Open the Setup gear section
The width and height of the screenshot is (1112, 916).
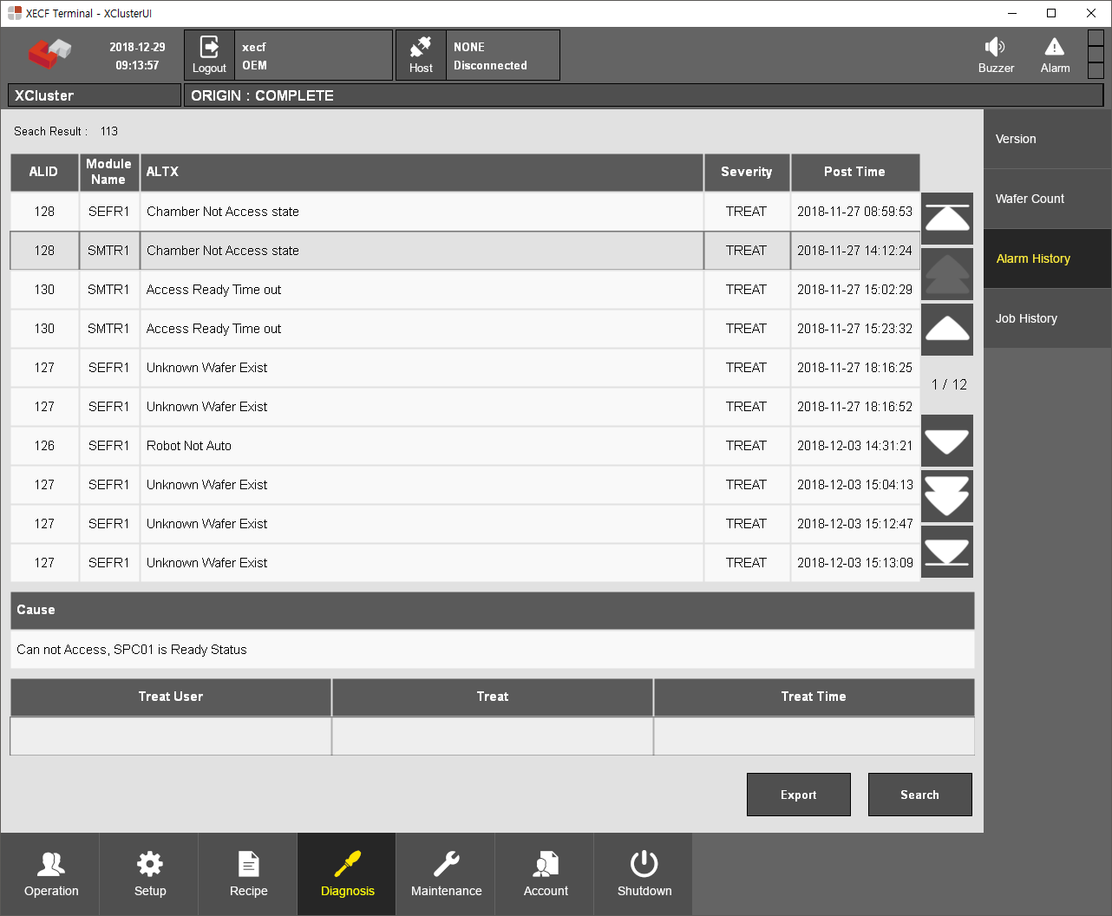point(150,874)
